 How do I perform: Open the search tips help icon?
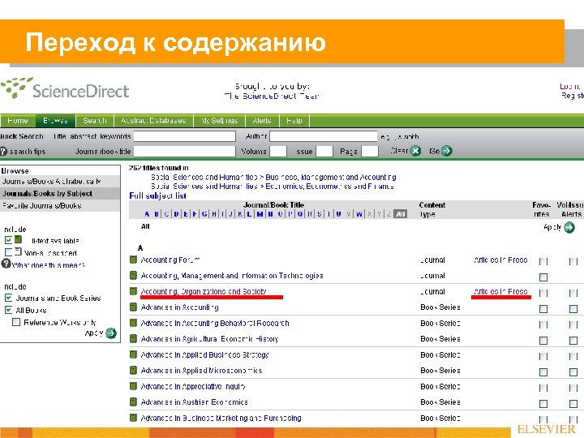3,151
